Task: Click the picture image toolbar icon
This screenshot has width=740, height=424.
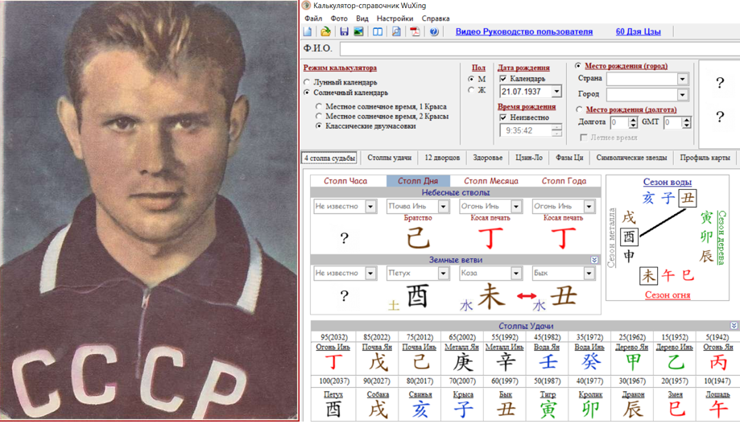Action: [358, 31]
